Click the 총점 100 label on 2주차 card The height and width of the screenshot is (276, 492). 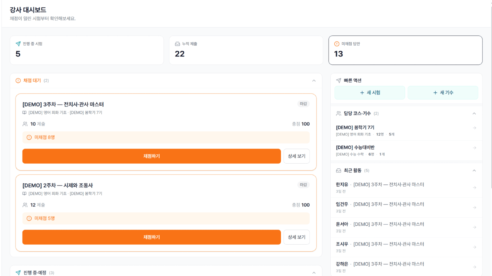[x=301, y=205]
